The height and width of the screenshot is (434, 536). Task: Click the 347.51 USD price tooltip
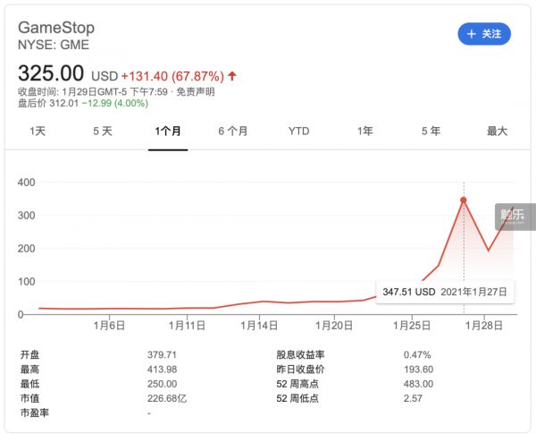click(x=444, y=292)
